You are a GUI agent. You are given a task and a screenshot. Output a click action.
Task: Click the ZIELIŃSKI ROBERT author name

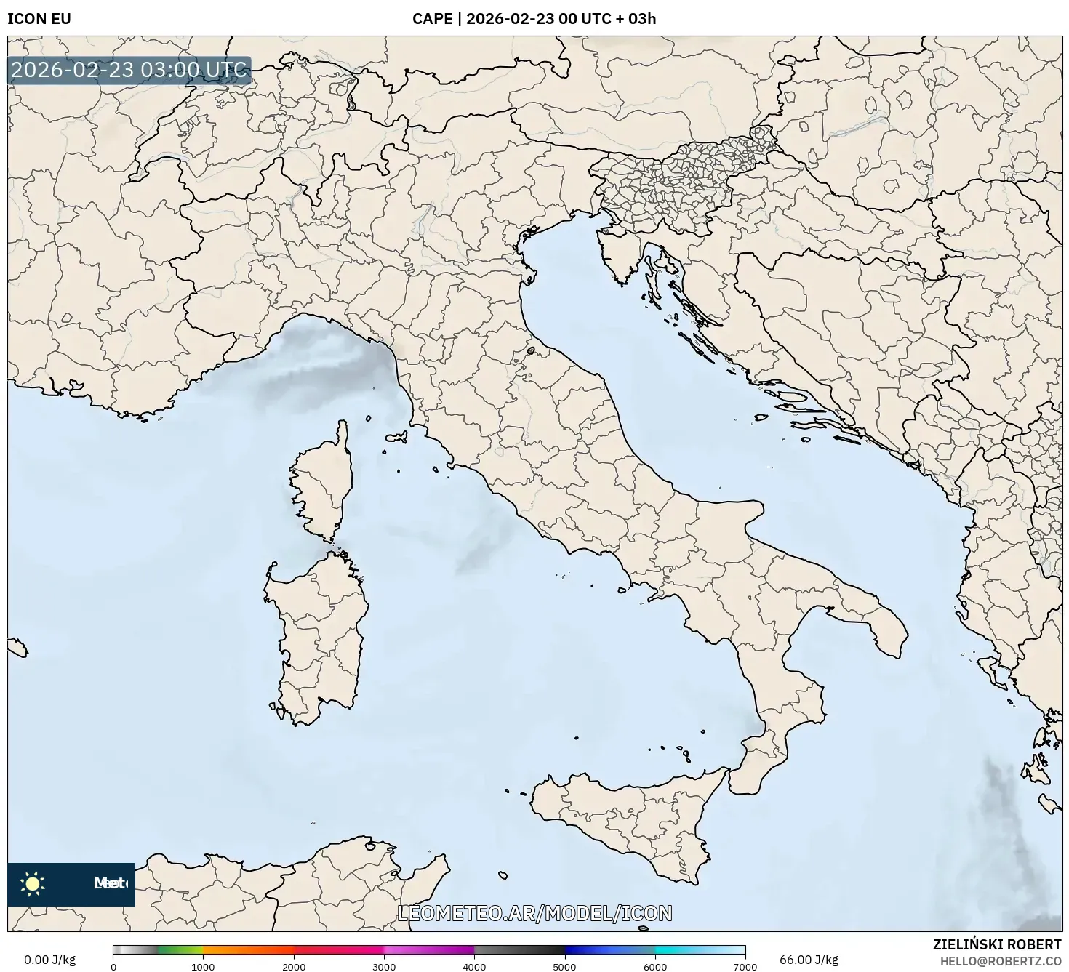coord(996,944)
